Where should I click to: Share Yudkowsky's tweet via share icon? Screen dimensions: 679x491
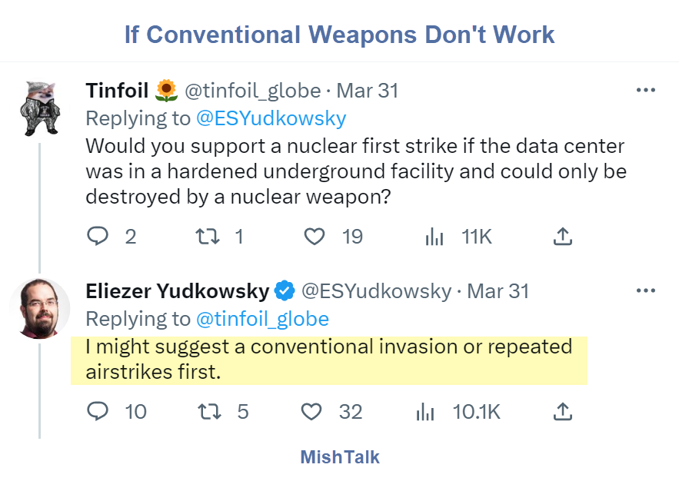[563, 412]
